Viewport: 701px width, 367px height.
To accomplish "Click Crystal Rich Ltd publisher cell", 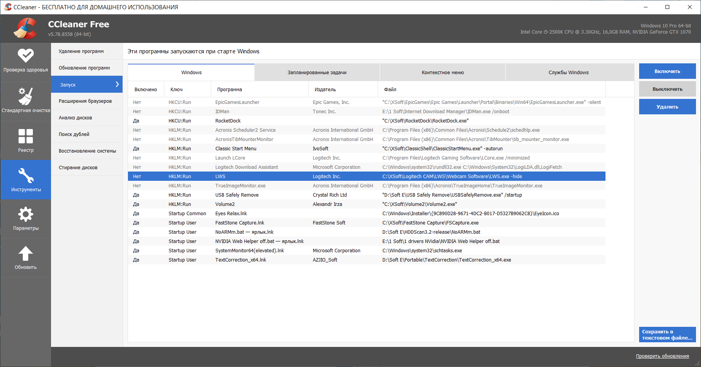I will click(x=330, y=195).
